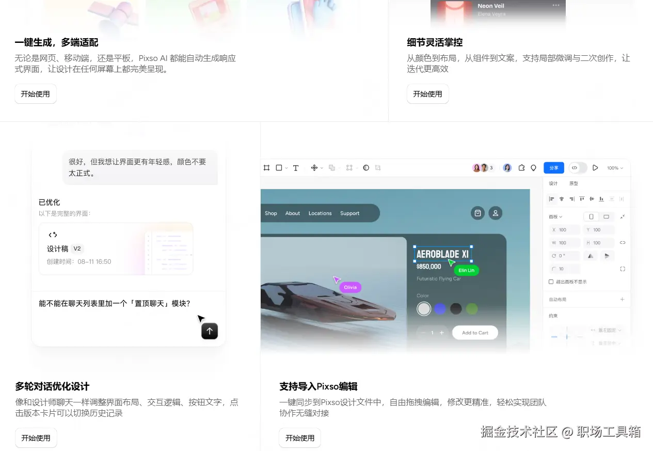Click the boolean union icon
Viewport: 653px width, 451px height.
tap(332, 168)
